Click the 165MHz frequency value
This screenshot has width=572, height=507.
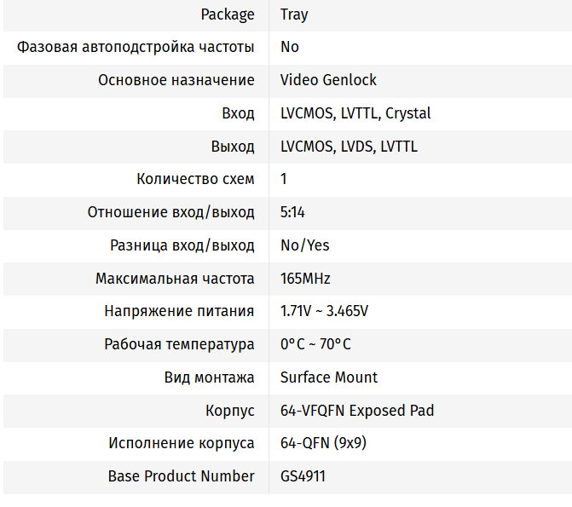(x=305, y=279)
